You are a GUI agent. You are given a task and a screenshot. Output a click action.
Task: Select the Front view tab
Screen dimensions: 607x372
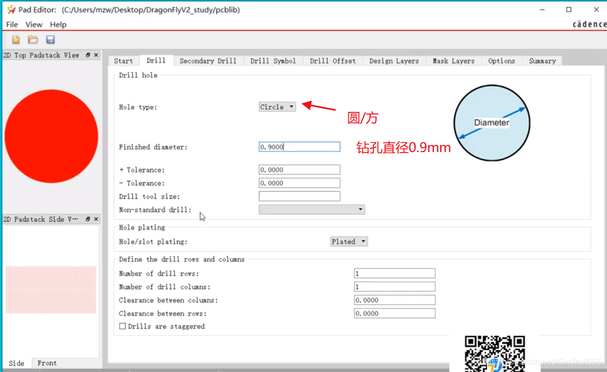click(47, 363)
